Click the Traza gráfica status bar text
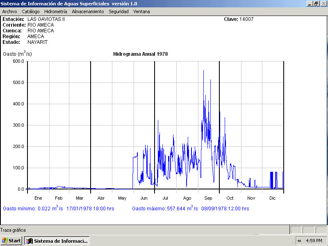Image resolution: width=328 pixels, height=246 pixels. click(x=13, y=230)
